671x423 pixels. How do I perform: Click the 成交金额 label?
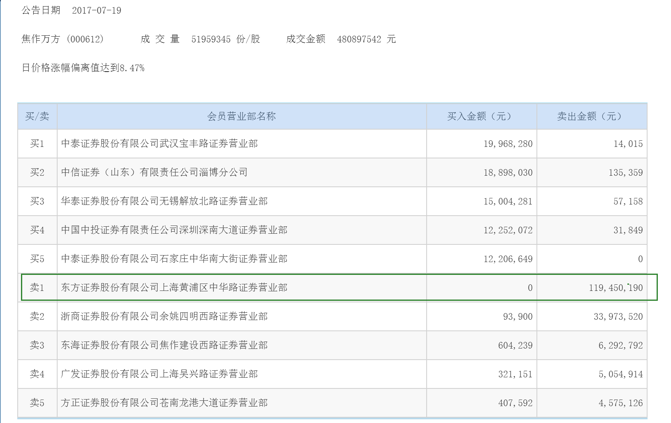tap(306, 39)
